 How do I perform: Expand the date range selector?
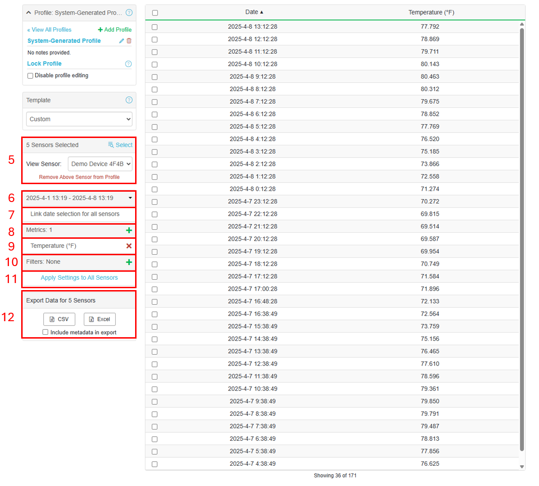[79, 198]
